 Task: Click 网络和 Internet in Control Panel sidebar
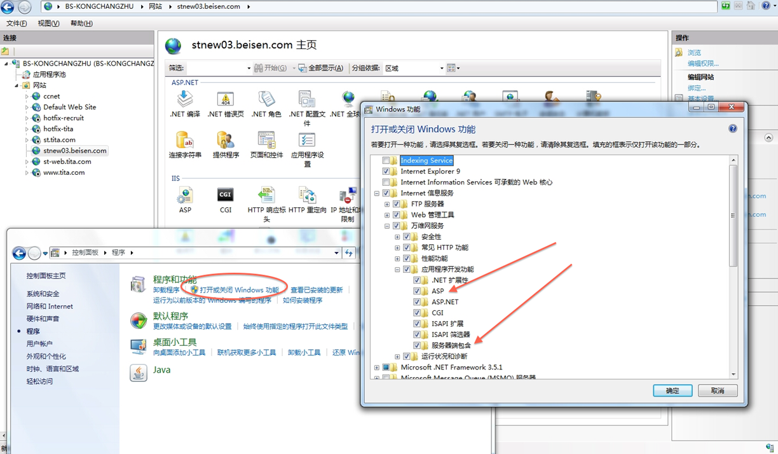coord(50,306)
